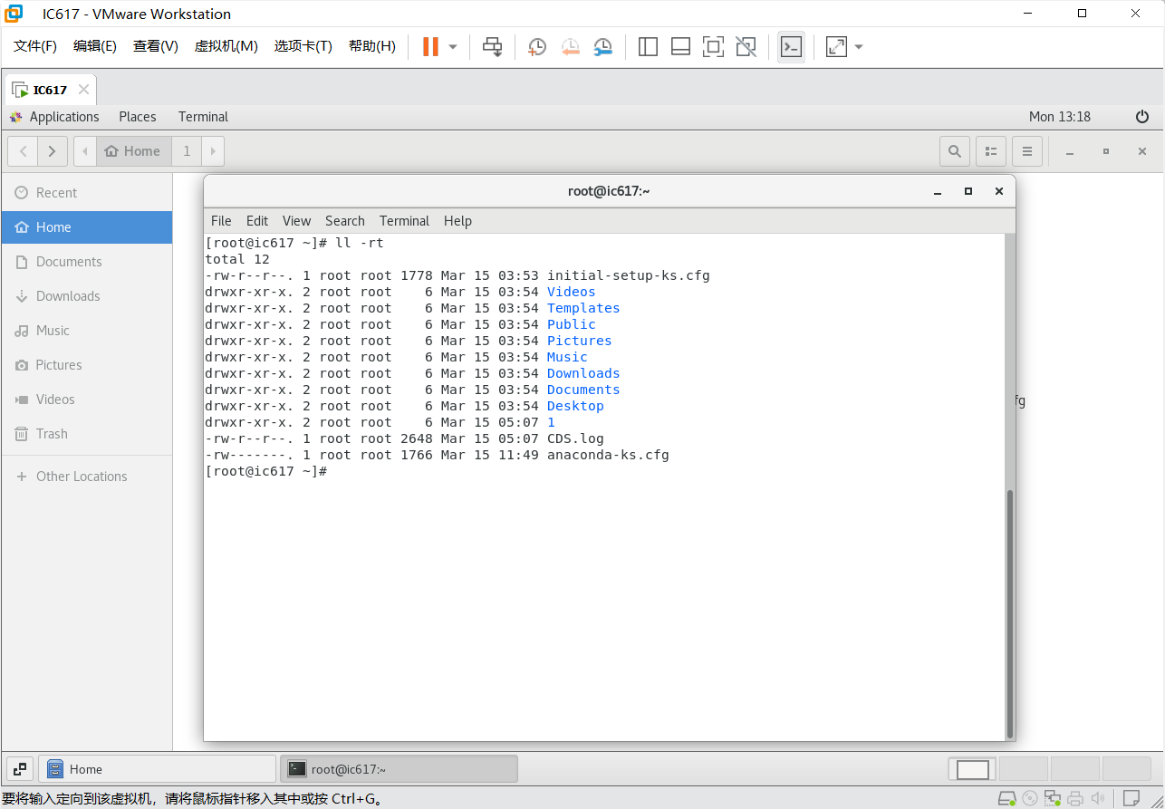Click the Mon 13:18 clock
The width and height of the screenshot is (1165, 809).
[x=1060, y=117]
